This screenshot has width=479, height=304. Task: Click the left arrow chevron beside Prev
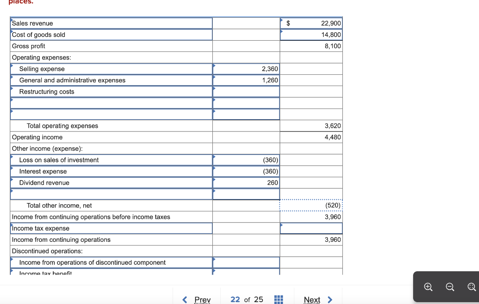coord(184,299)
